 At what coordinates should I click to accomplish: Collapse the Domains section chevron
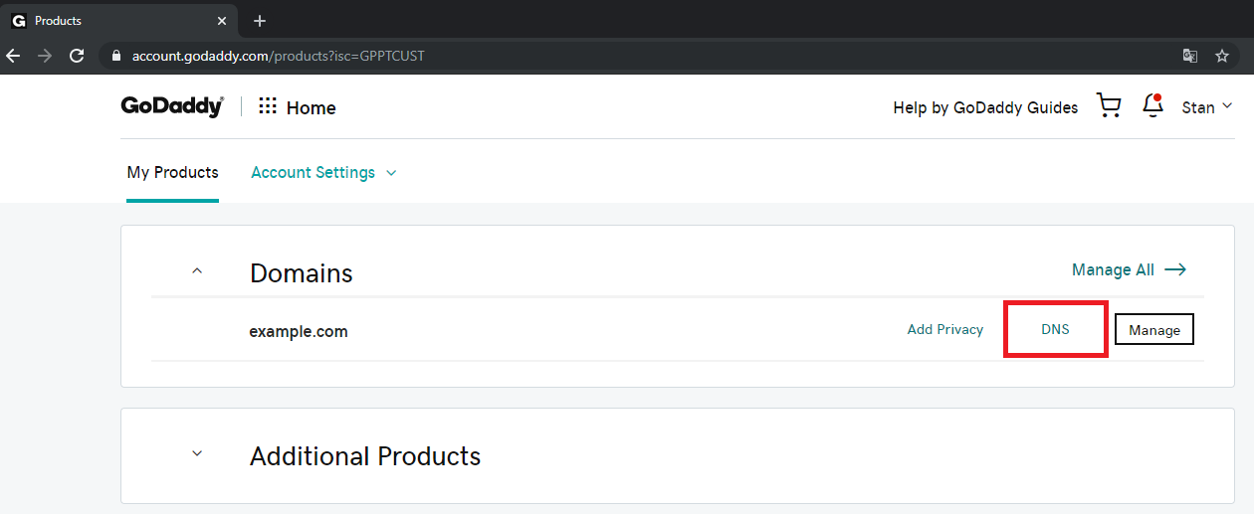[197, 270]
